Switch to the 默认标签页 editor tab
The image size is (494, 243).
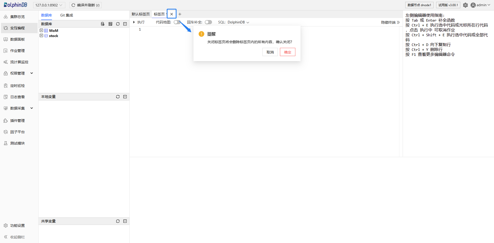[x=140, y=14]
